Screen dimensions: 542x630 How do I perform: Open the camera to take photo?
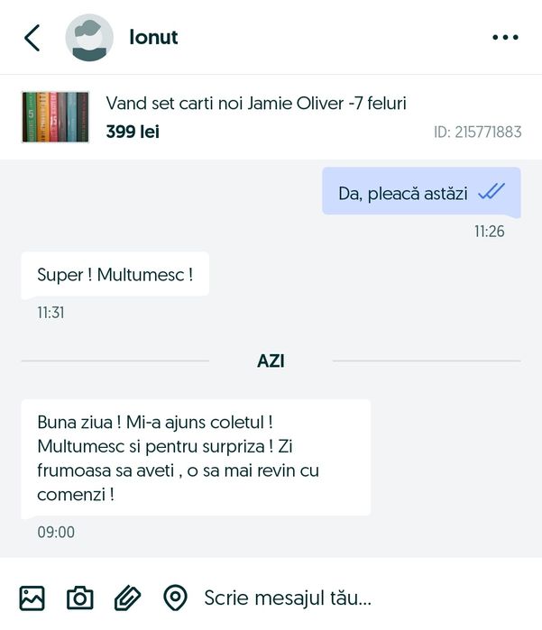(80, 598)
